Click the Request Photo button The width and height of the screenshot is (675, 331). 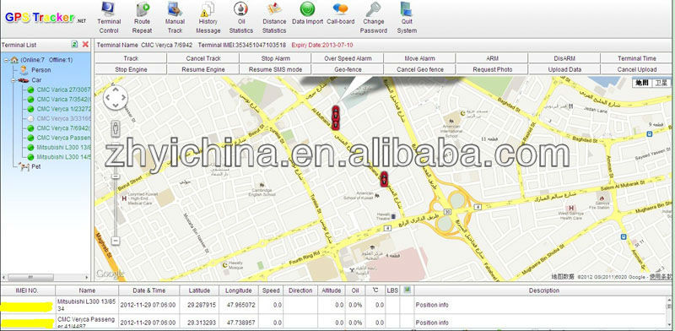tap(493, 69)
